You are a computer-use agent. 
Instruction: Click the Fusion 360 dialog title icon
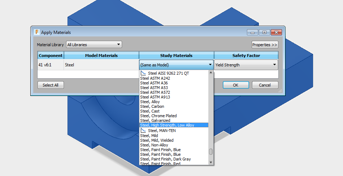pos(37,32)
